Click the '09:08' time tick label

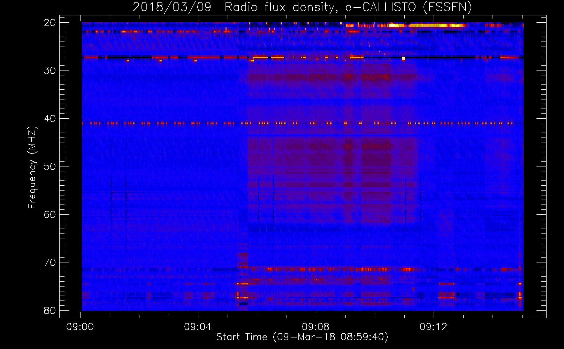click(316, 327)
